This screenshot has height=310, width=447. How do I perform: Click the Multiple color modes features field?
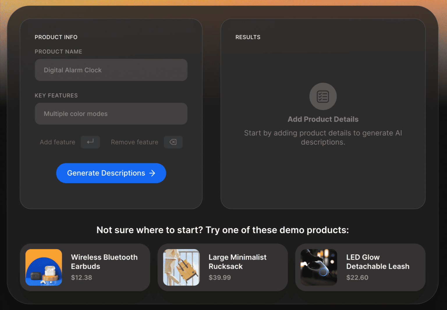(111, 114)
